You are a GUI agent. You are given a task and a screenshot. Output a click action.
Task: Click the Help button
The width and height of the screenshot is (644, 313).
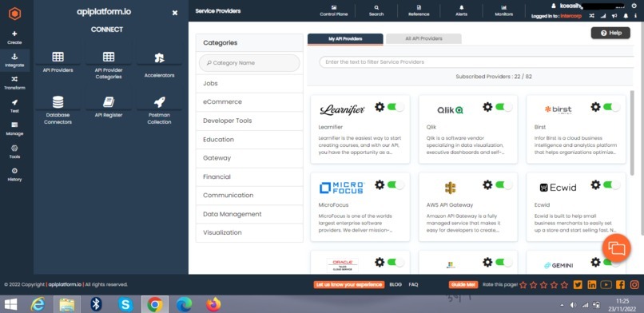pos(610,33)
